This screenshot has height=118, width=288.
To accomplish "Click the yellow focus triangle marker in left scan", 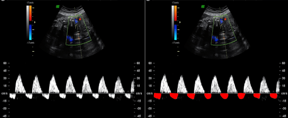I will click(x=35, y=22).
